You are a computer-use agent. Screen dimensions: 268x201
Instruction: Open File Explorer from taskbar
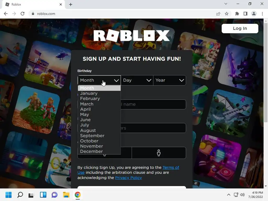[66, 195]
